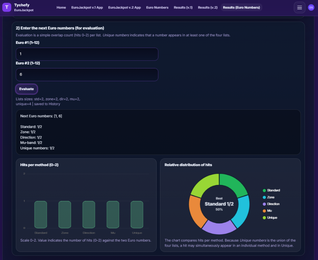This screenshot has width=318, height=260.
Task: Click the Standard bar in hits chart
Action: pos(41,215)
